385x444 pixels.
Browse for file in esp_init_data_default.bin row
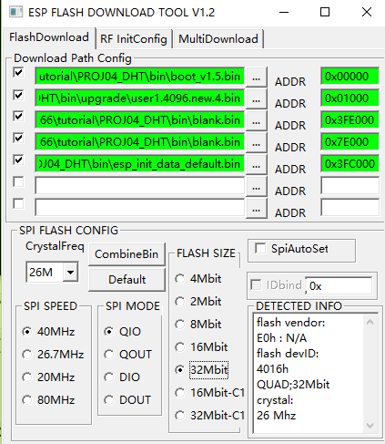257,164
